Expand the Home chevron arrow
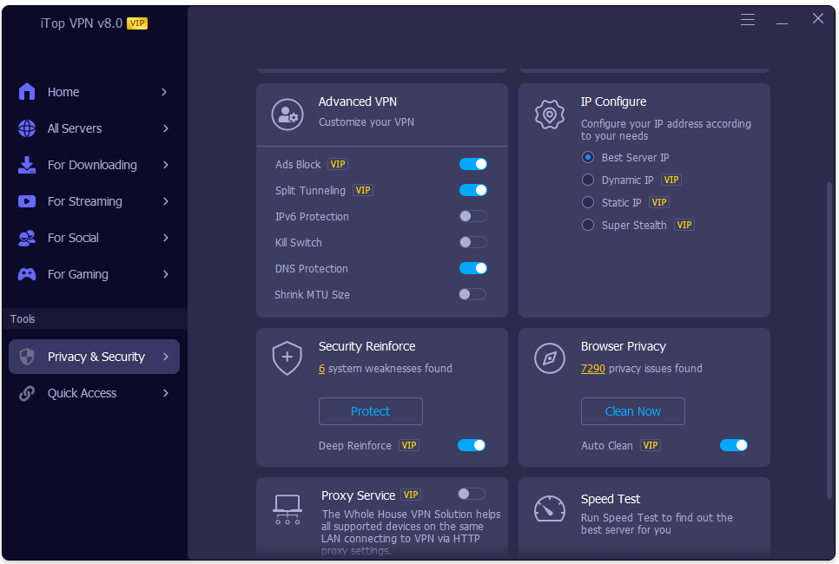This screenshot has height=564, width=839. coord(164,92)
